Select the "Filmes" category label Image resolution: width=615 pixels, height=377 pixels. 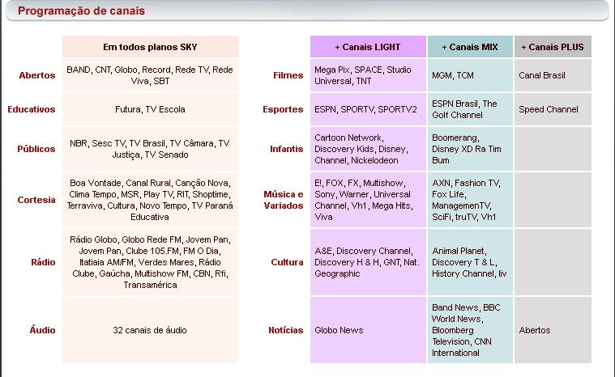click(288, 75)
